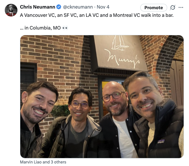Open the Chris Neumann display name link
This screenshot has width=189, height=166.
(37, 7)
